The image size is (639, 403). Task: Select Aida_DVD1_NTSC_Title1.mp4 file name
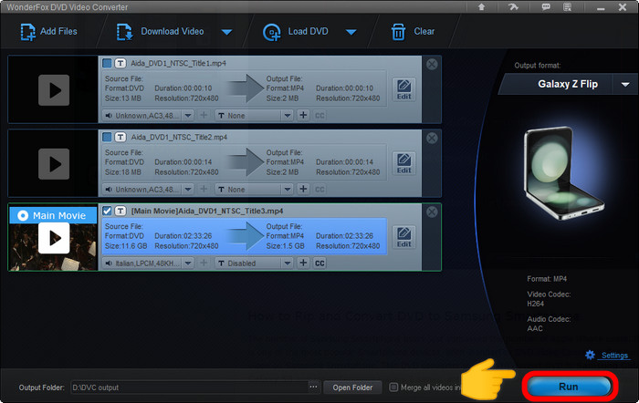[x=179, y=64]
